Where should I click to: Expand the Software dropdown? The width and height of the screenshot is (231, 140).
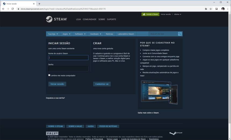80,34
